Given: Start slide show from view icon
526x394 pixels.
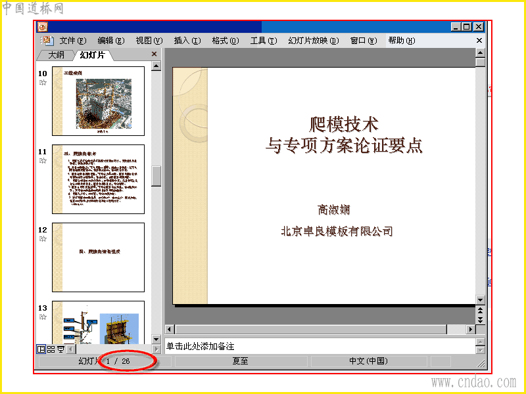Looking at the screenshot, I should click(60, 349).
